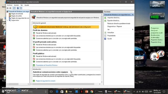The height and width of the screenshot is (94, 168).
Task: Click the Help toolbar icon
Action: coord(18,8)
